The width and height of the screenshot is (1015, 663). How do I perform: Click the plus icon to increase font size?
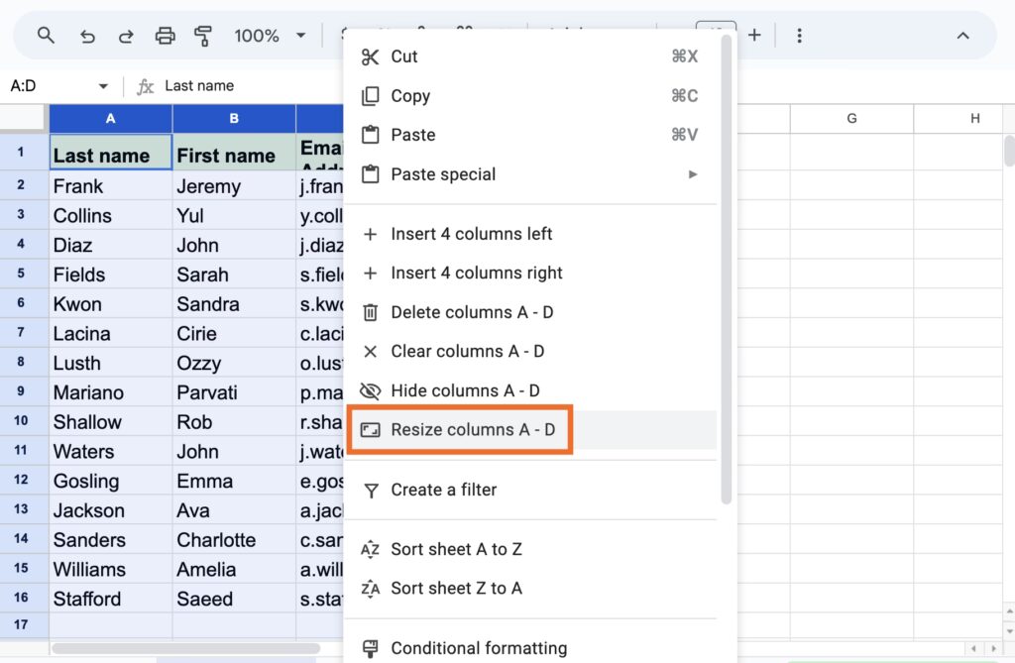pyautogui.click(x=754, y=36)
